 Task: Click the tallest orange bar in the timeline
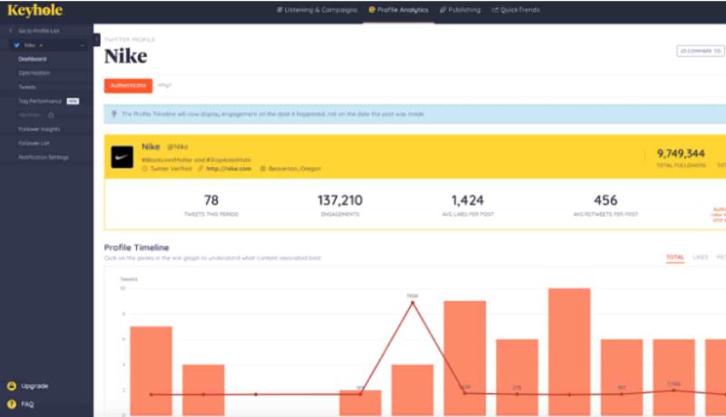tap(570, 352)
